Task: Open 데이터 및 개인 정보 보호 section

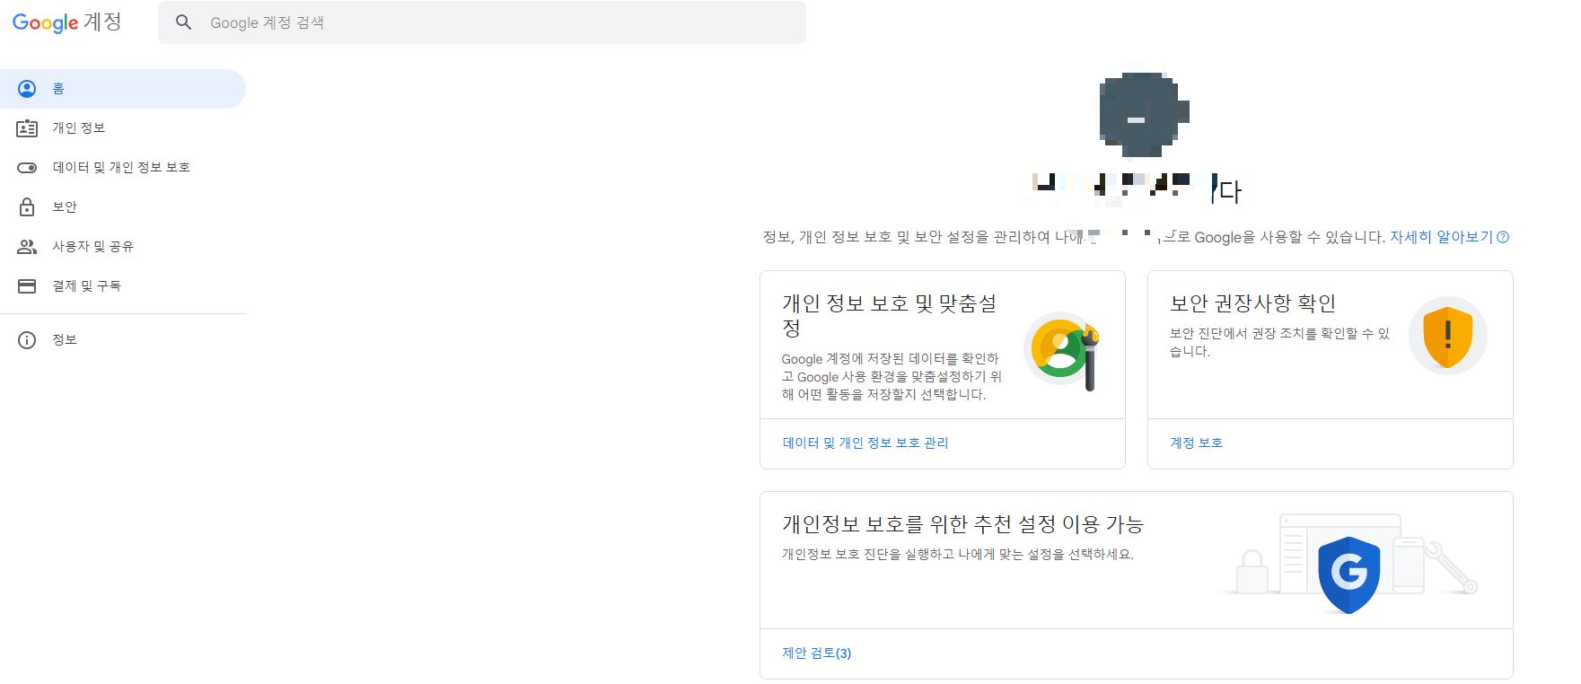Action: 123,168
